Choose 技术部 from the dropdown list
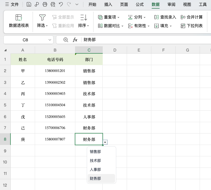The width and height of the screenshot is (211, 190). pos(102,161)
